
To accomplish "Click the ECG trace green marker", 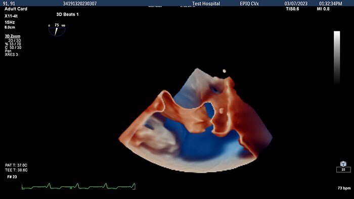I will (x=71, y=188).
